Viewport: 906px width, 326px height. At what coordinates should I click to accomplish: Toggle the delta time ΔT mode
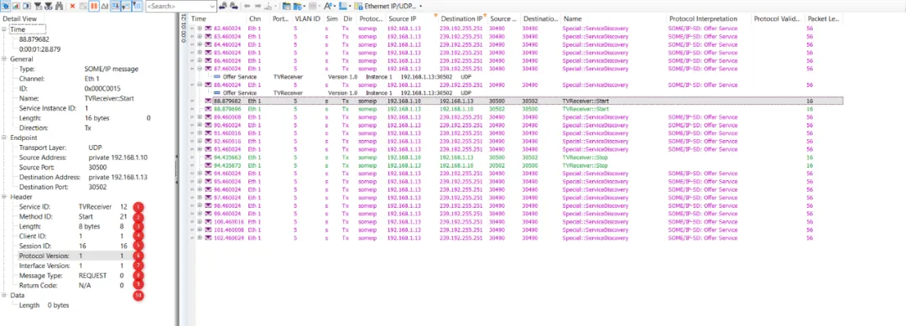point(105,6)
